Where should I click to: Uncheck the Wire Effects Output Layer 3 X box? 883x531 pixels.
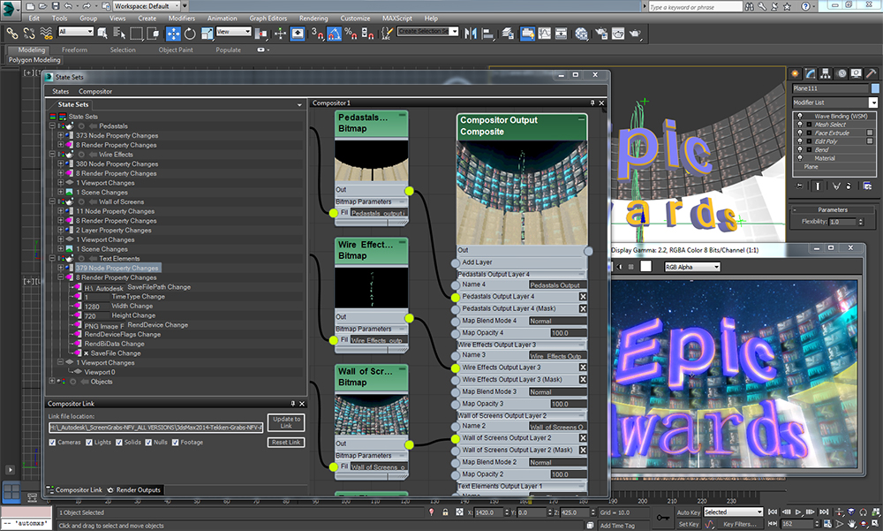(583, 368)
